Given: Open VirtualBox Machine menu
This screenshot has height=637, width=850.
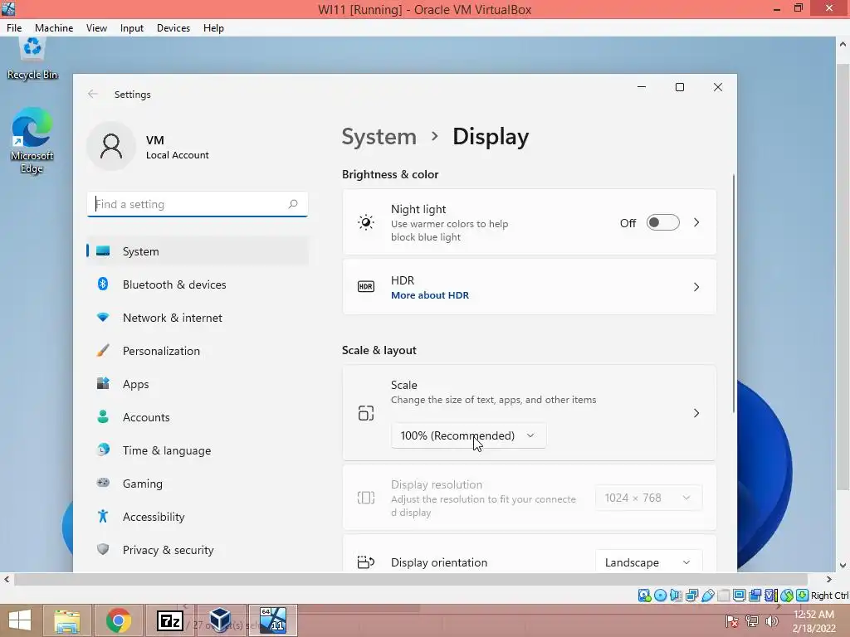Looking at the screenshot, I should pos(54,28).
